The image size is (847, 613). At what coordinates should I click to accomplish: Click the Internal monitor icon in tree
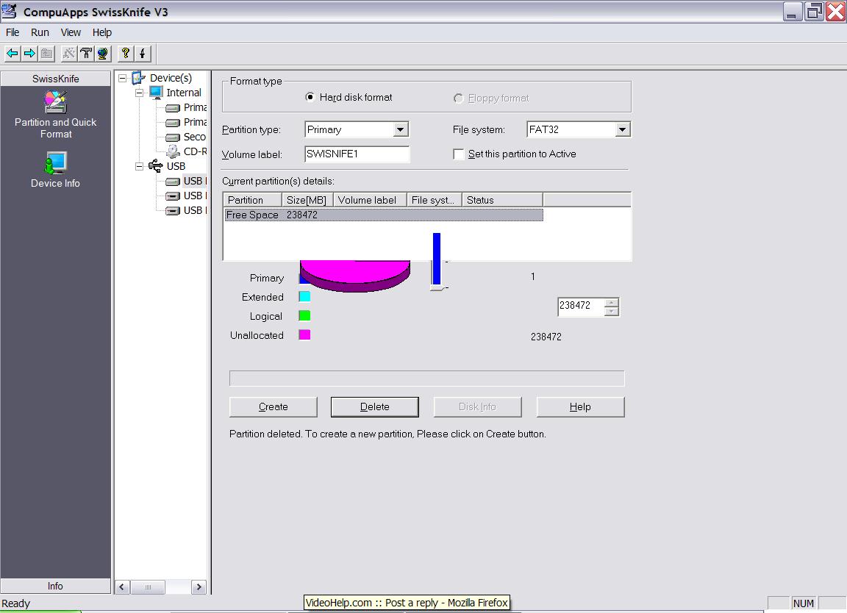(156, 93)
